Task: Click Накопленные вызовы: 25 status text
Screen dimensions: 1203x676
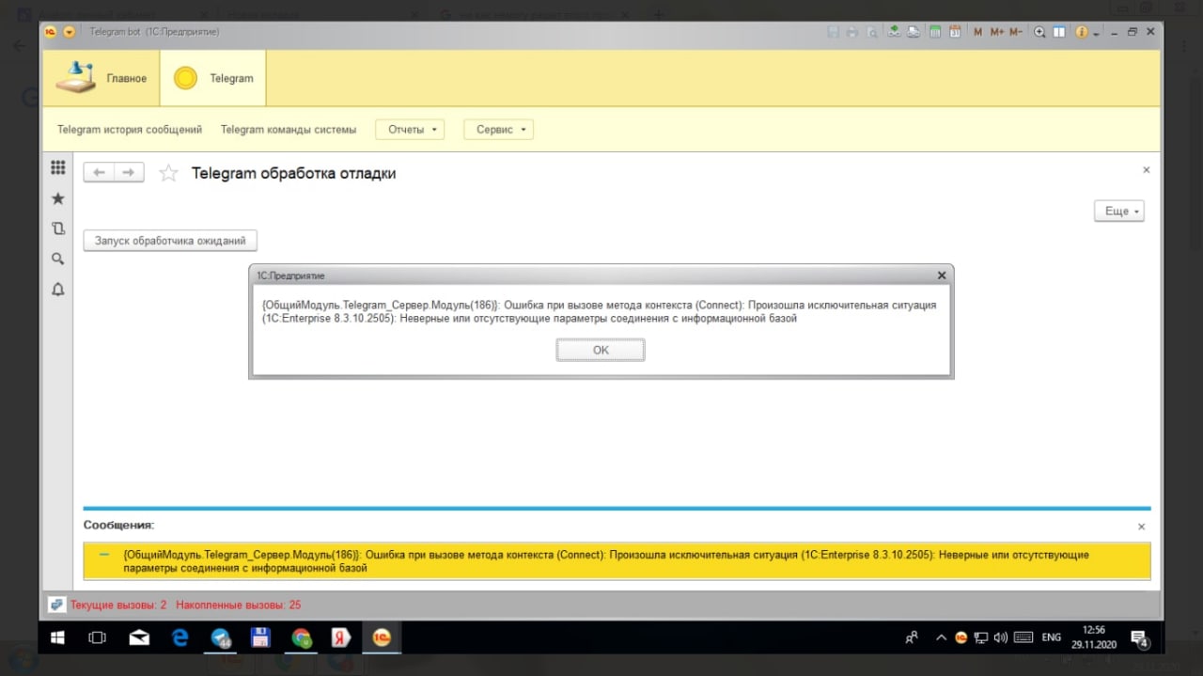Action: click(x=239, y=605)
